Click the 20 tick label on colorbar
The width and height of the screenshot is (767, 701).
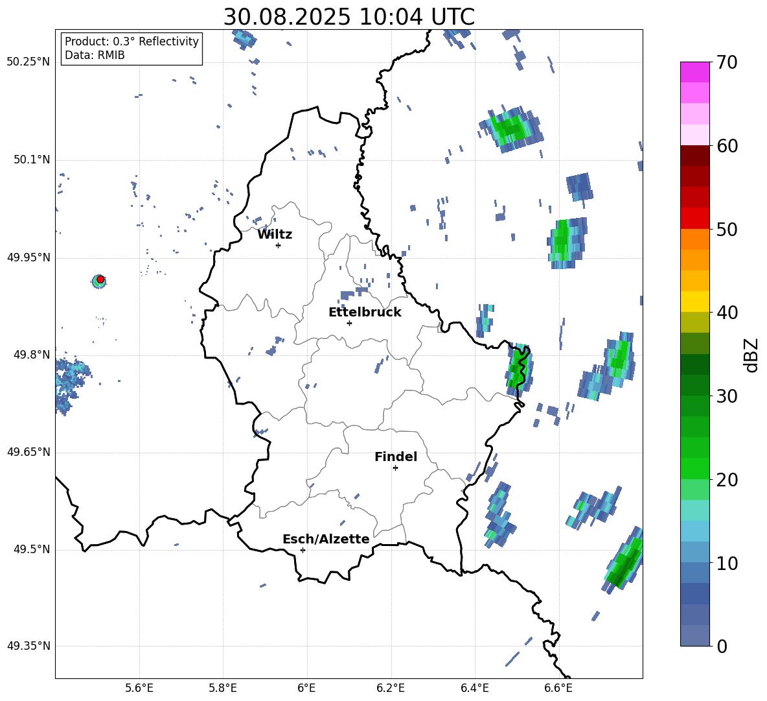(x=726, y=480)
